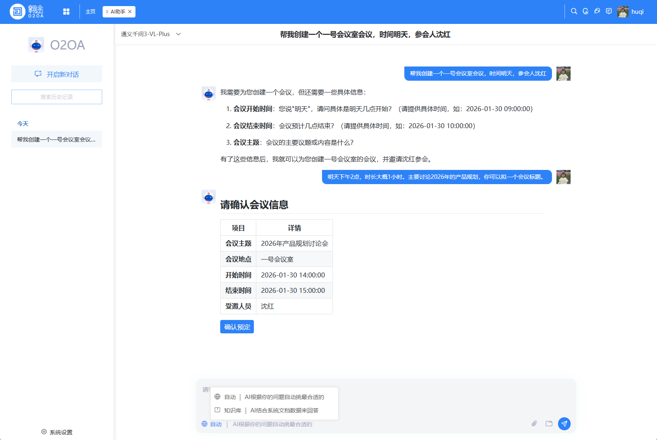The width and height of the screenshot is (657, 440).
Task: Click the search magnifier in top bar
Action: pyautogui.click(x=574, y=11)
